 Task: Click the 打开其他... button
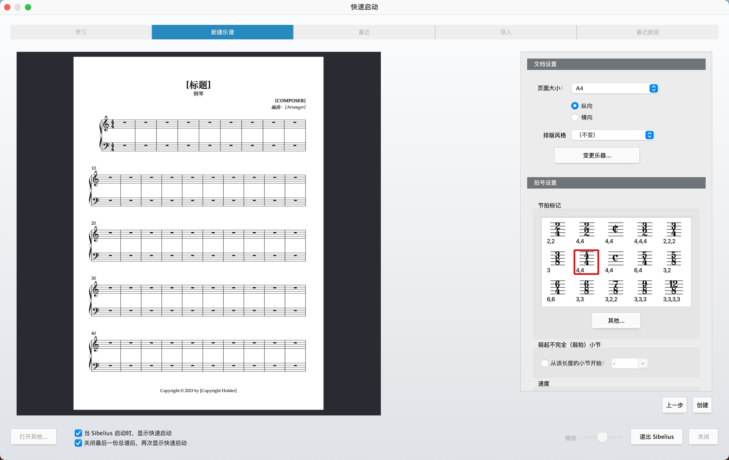point(34,436)
